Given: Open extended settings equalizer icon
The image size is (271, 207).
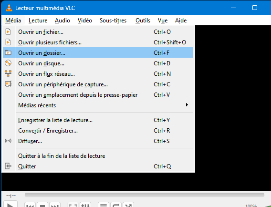Looking at the screenshot, I should 85,205.
